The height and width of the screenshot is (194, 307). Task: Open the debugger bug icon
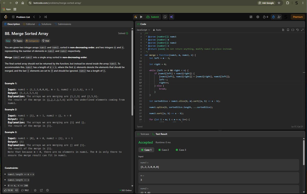coord(136,17)
